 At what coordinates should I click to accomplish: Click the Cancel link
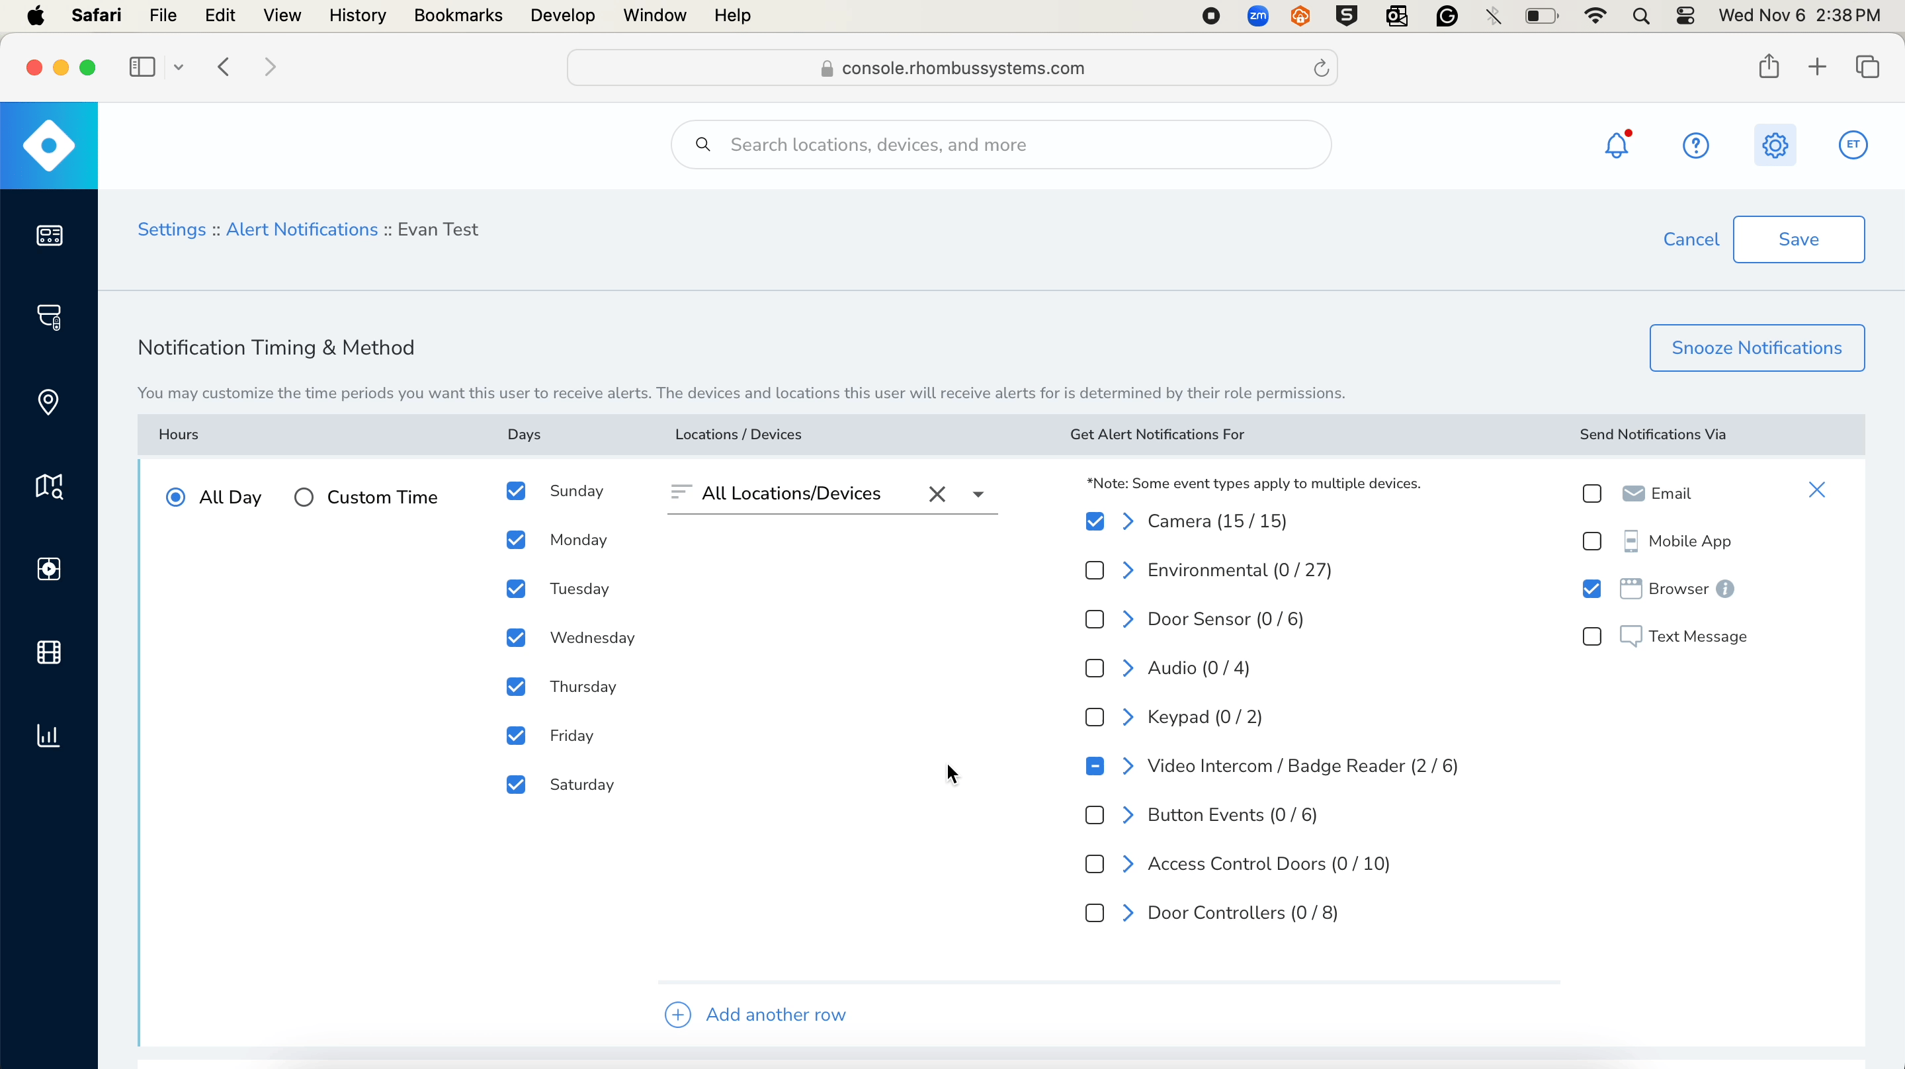(1691, 239)
